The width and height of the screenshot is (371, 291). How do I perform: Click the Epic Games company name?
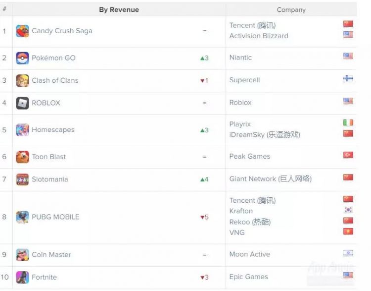(248, 277)
